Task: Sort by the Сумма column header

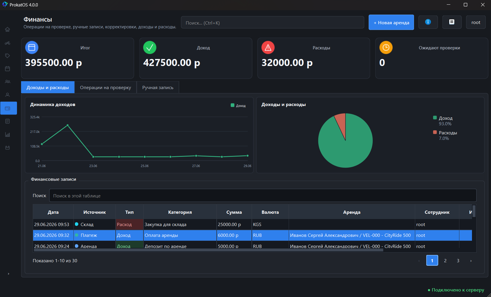Action: click(234, 212)
